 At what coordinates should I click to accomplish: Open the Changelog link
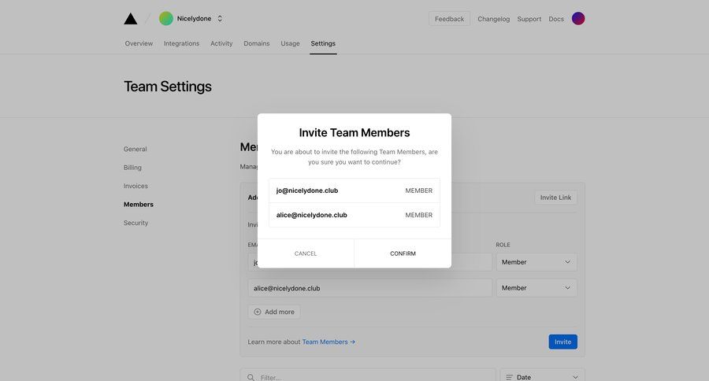pyautogui.click(x=493, y=19)
